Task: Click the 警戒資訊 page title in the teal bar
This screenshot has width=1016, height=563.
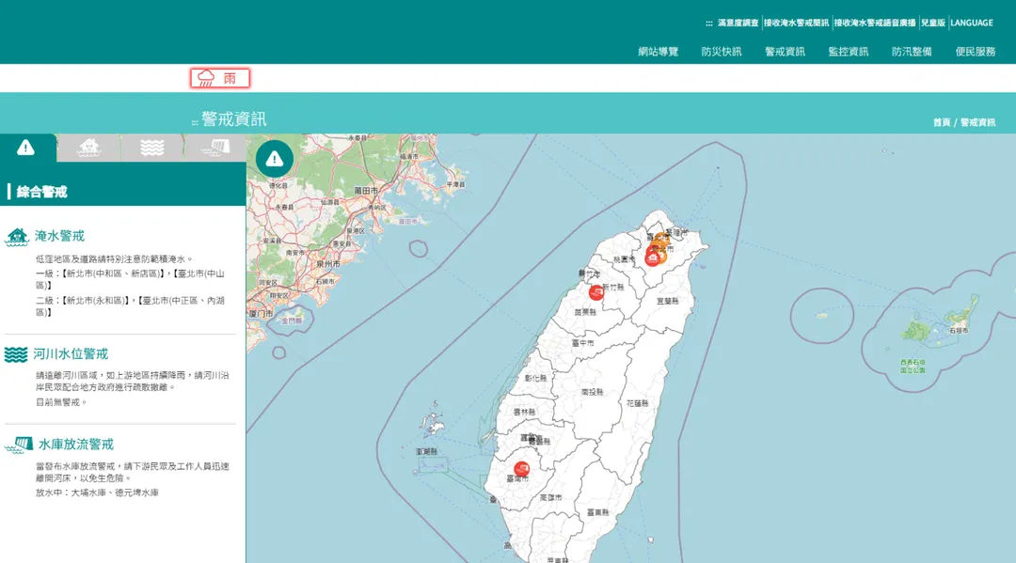Action: point(234,119)
